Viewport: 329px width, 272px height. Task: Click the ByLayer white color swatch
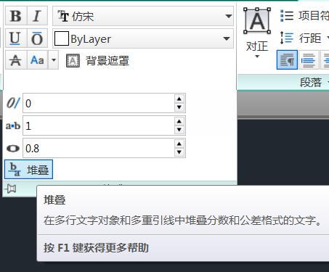pyautogui.click(x=62, y=38)
